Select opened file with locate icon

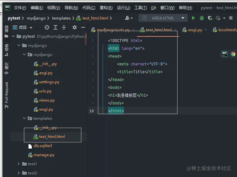[47, 27]
